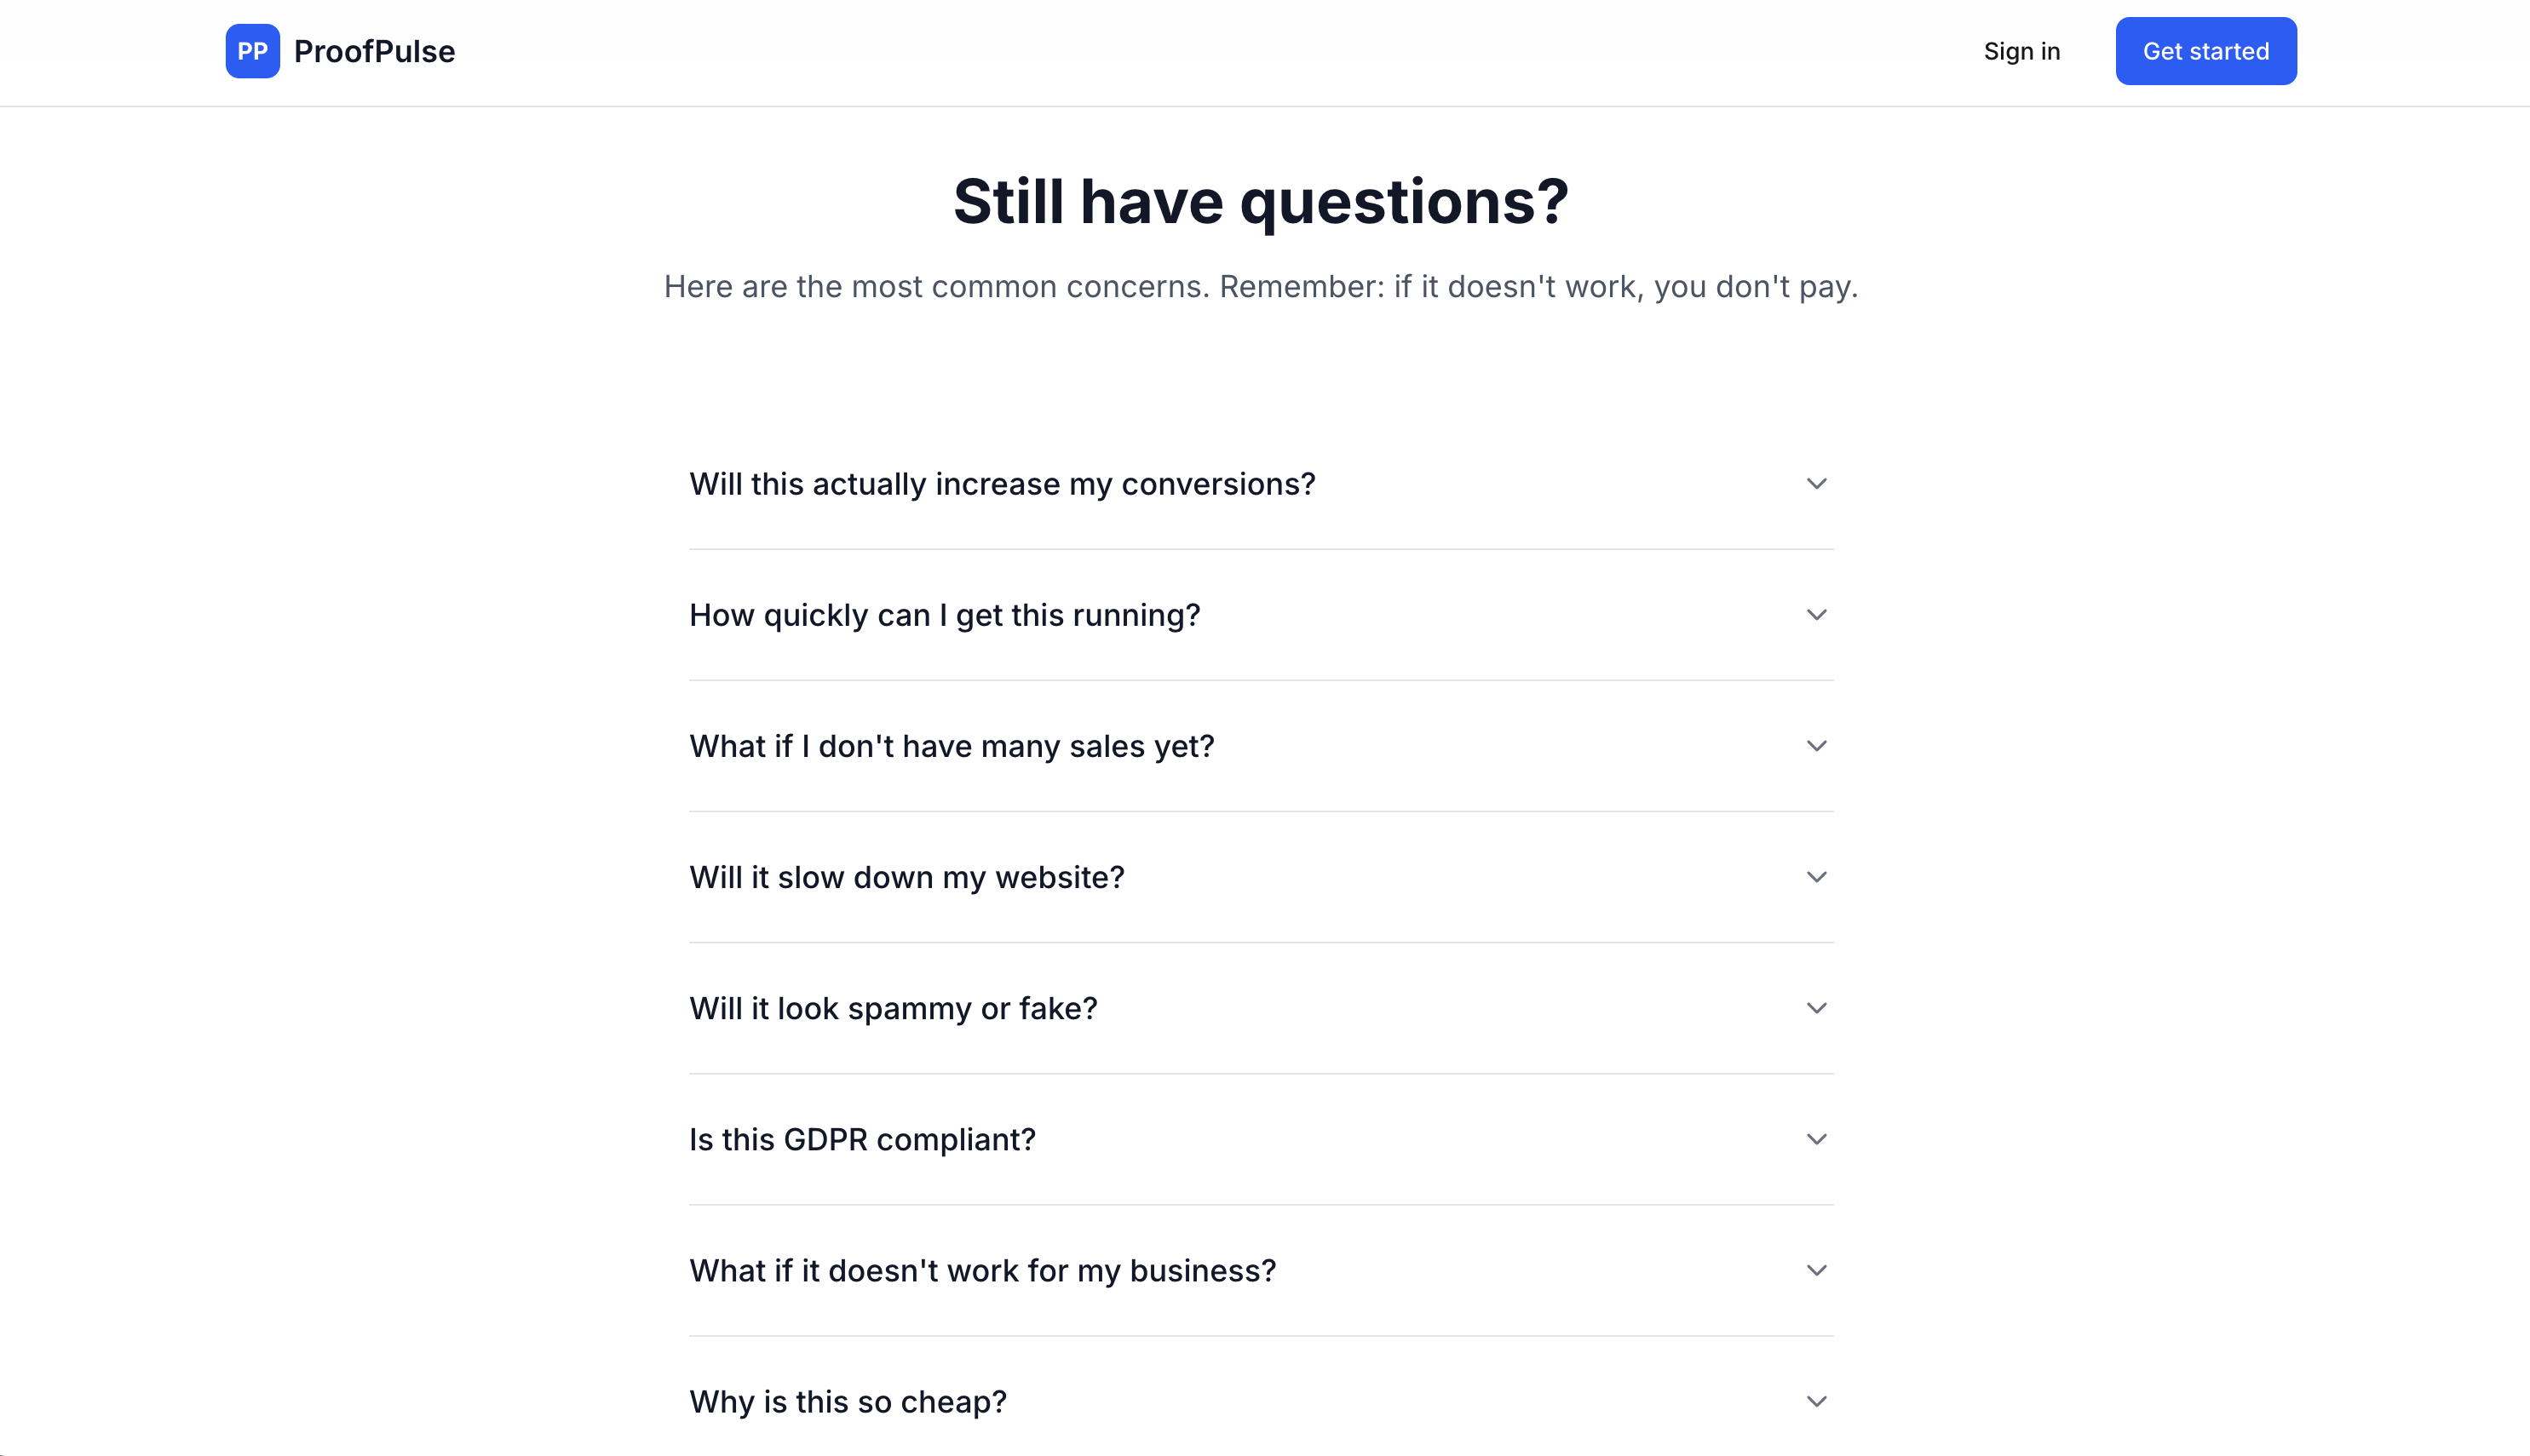Expand 'Will this actually increase my conversions?'

[x=1003, y=484]
